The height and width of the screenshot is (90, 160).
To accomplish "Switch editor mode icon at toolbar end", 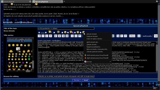I will pos(155,36).
